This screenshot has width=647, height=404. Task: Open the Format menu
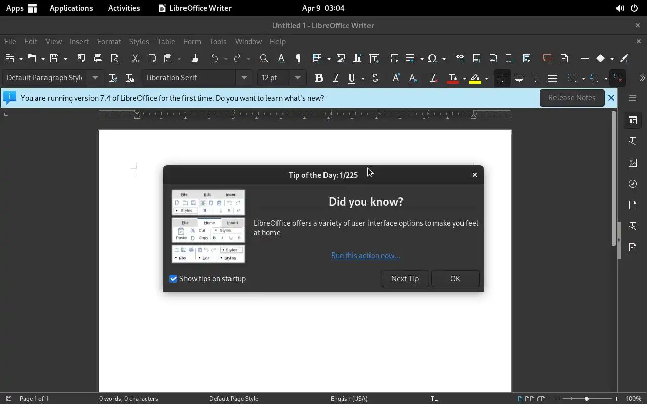[109, 42]
